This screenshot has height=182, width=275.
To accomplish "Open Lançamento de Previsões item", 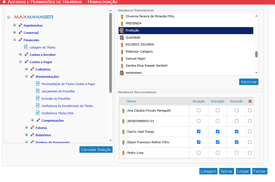I will 58,91.
